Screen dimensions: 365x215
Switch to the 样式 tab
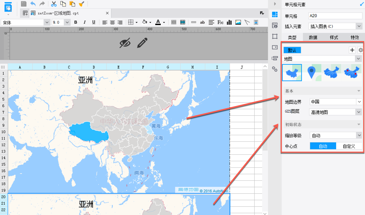334,37
